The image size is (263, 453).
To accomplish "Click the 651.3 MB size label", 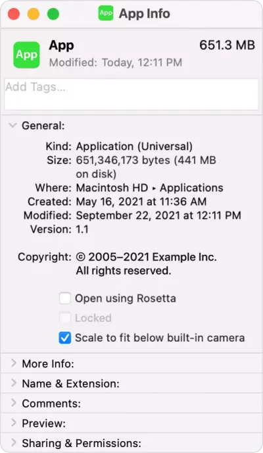I will click(227, 45).
